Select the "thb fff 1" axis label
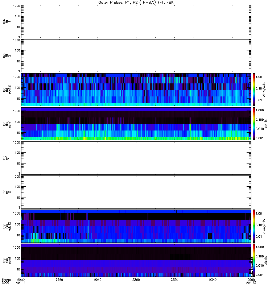Screen dimensions: 272x290 (7, 21)
